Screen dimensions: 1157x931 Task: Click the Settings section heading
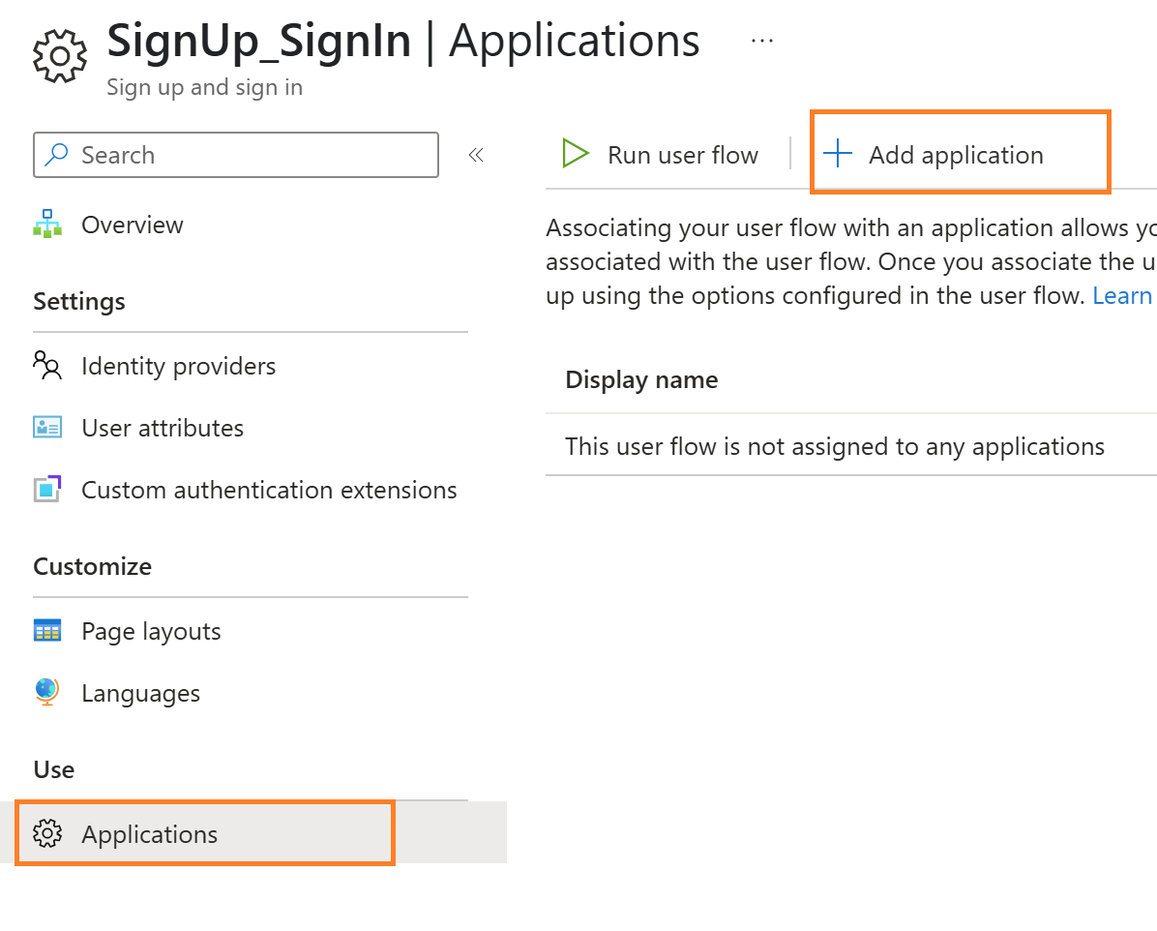tap(79, 302)
